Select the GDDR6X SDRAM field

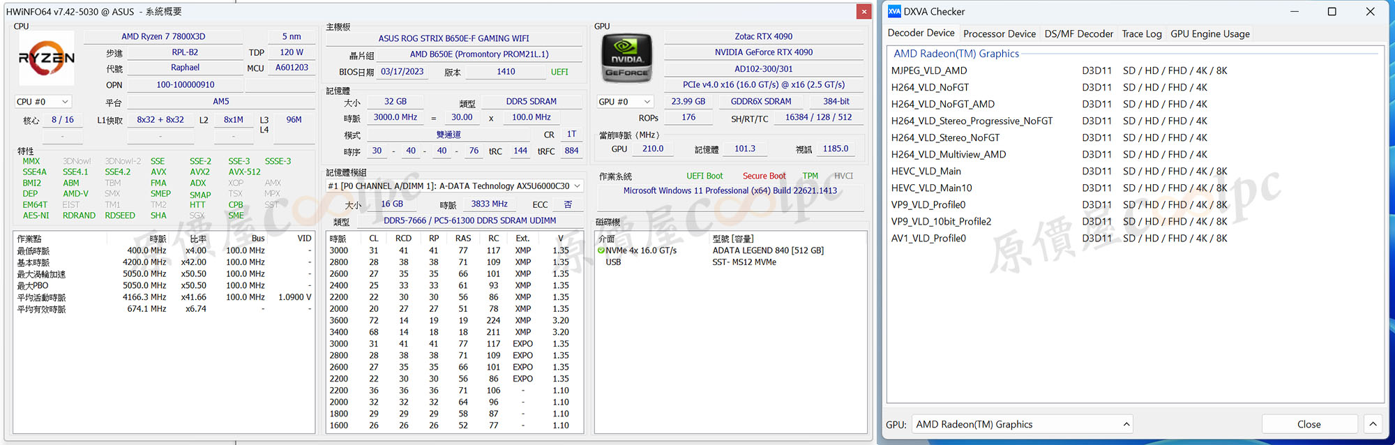click(x=760, y=101)
